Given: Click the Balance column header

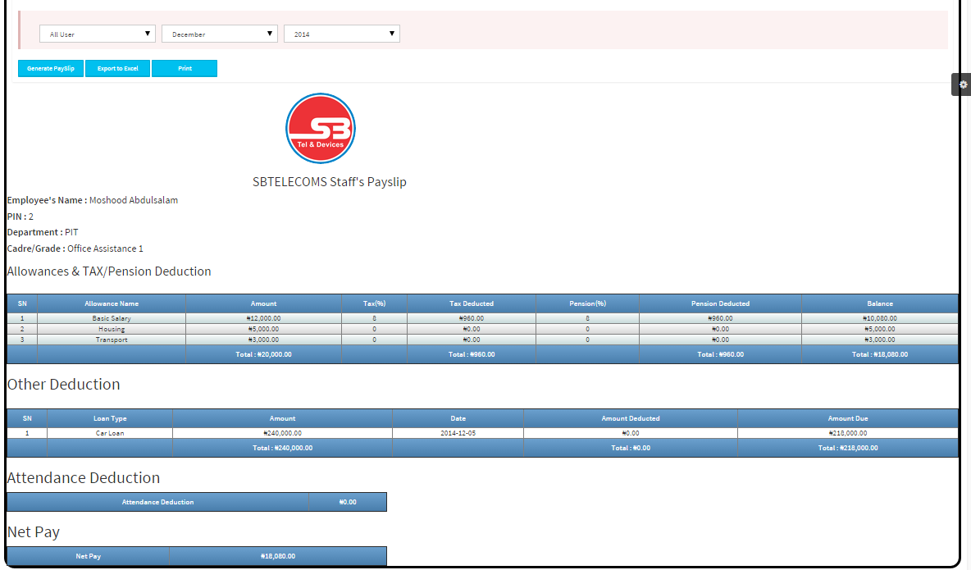Looking at the screenshot, I should [879, 303].
